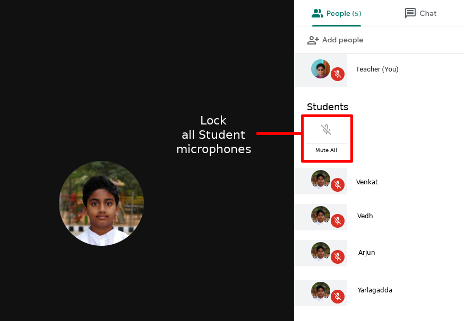Click the People tab icon
The height and width of the screenshot is (321, 464).
(317, 13)
